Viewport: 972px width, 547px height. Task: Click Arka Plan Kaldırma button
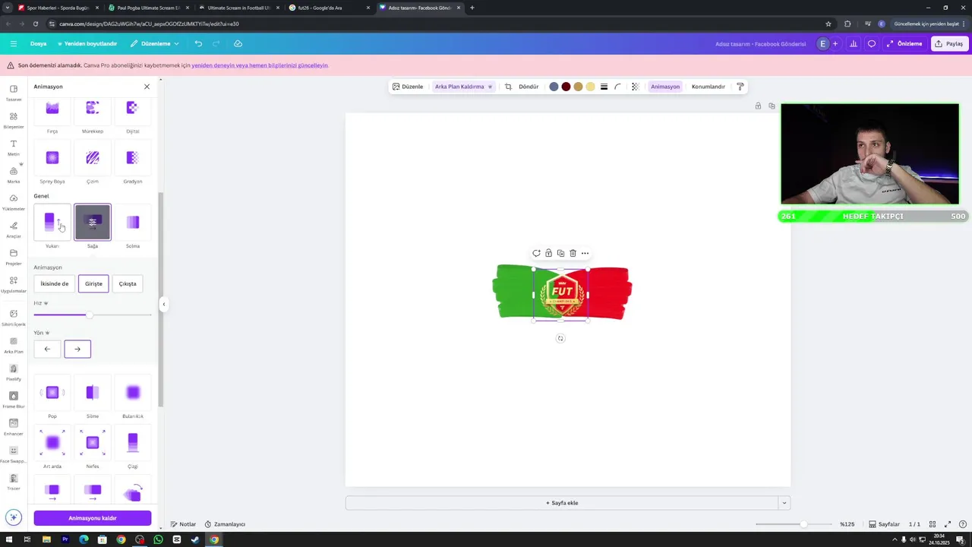[463, 87]
